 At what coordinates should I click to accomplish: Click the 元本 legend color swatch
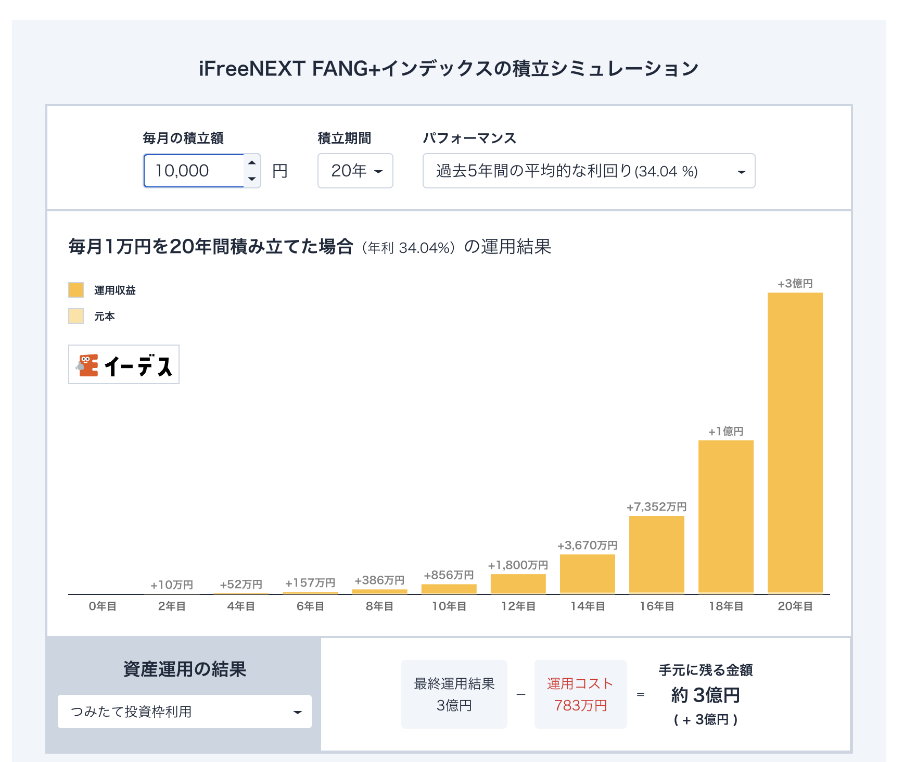(76, 316)
